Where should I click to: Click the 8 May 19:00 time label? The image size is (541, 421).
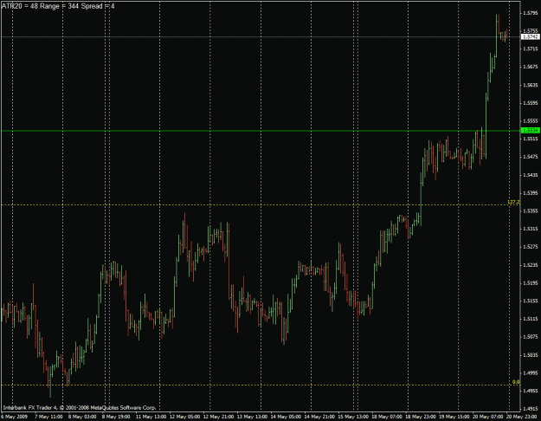pyautogui.click(x=116, y=417)
